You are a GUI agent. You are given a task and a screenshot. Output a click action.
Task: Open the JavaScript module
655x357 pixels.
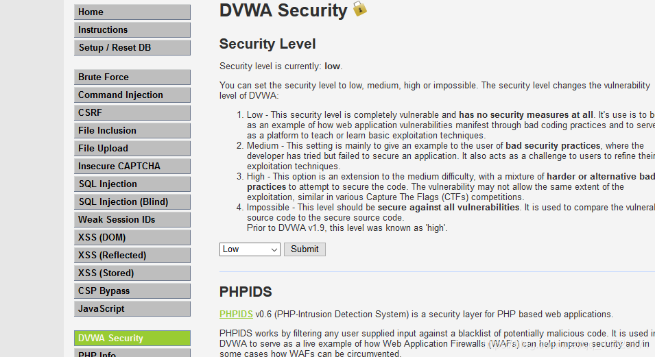132,309
